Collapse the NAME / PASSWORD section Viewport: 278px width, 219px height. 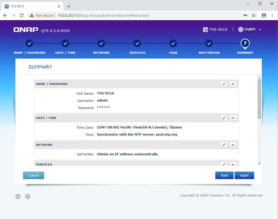click(233, 84)
